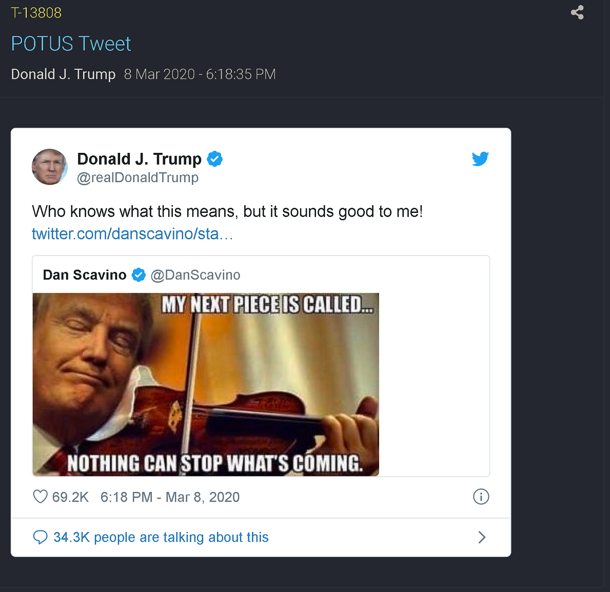The width and height of the screenshot is (610, 592).
Task: Click the @realDonaldTrump handle
Action: click(x=137, y=177)
